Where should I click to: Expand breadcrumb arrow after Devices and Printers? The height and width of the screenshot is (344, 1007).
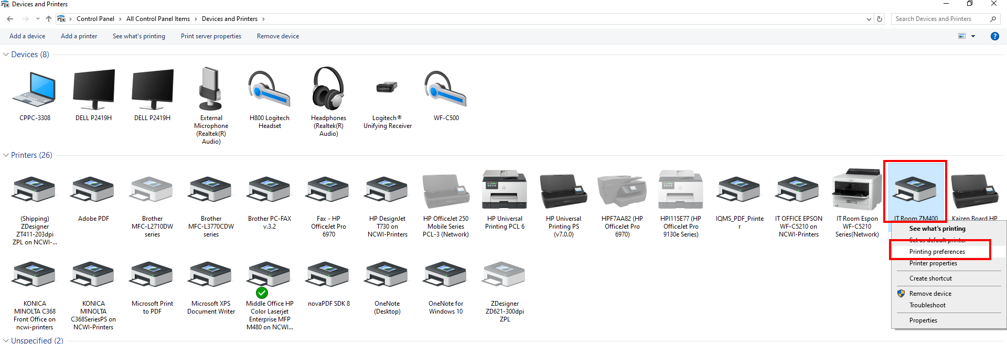[x=263, y=19]
